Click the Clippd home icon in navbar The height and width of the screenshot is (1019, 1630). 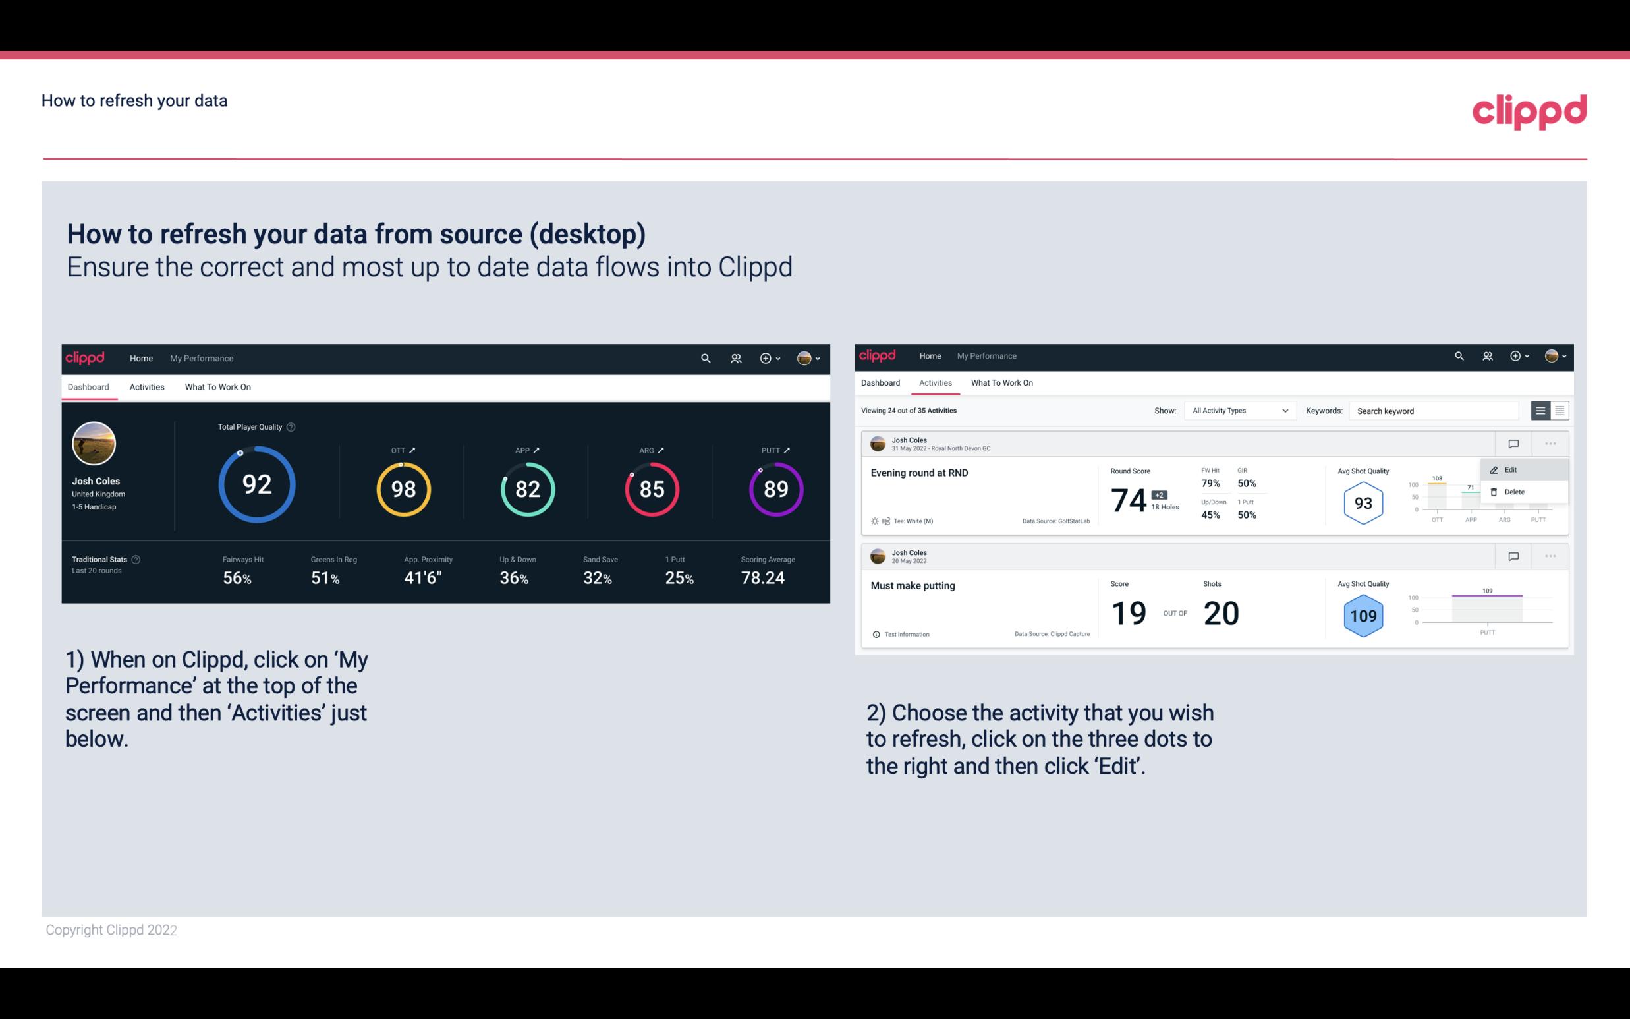pyautogui.click(x=87, y=358)
